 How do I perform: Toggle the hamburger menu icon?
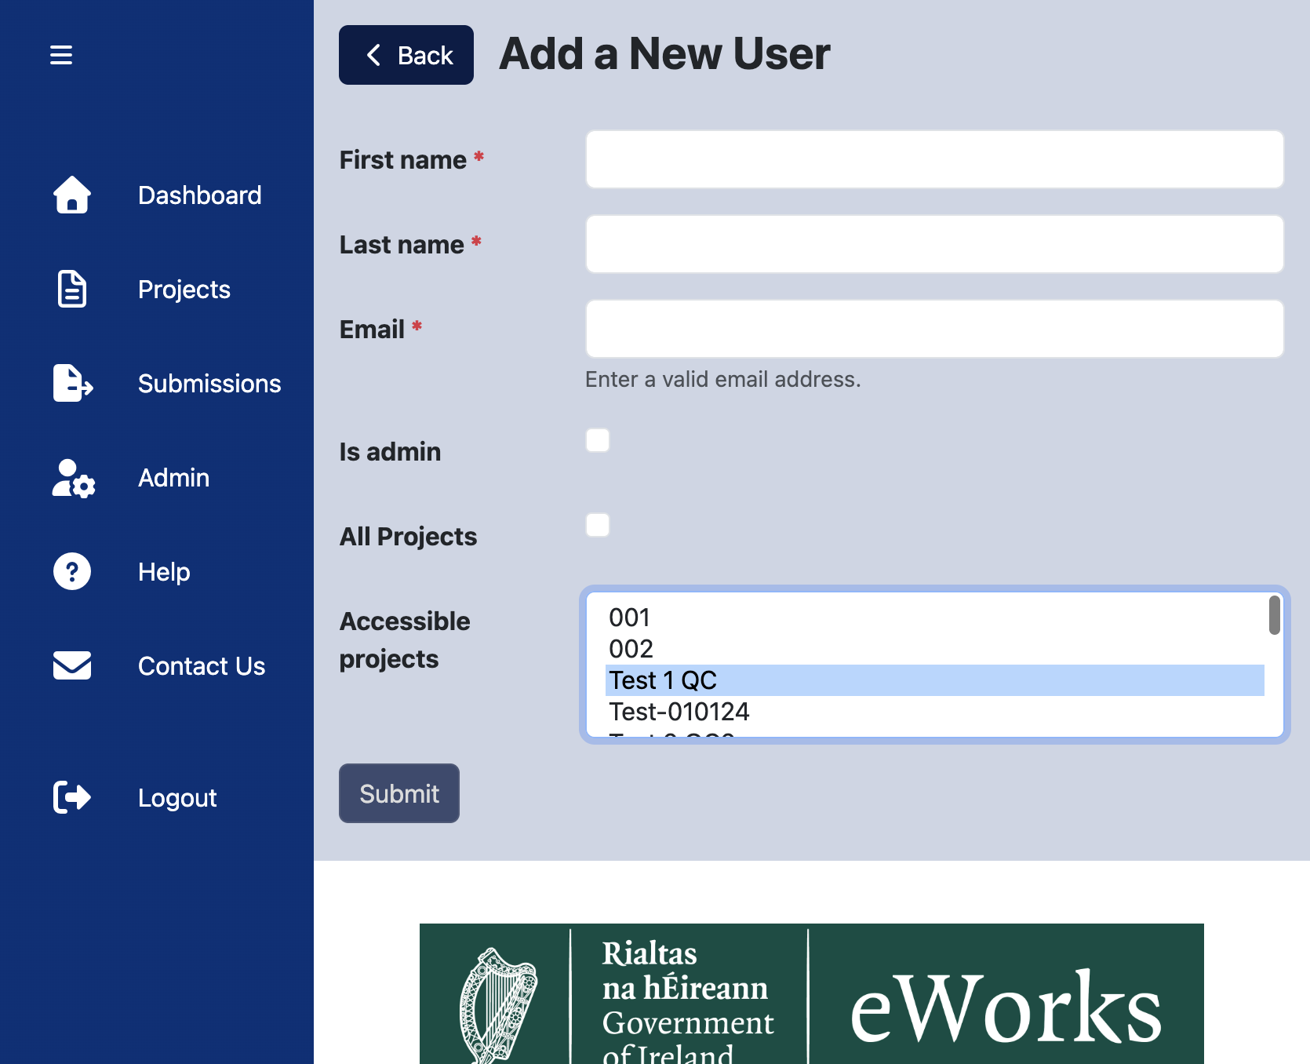point(61,55)
